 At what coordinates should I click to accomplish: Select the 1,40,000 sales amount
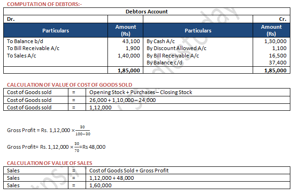coord(129,55)
